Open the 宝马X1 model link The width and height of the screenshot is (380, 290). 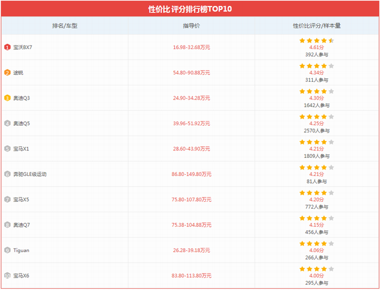(21, 149)
